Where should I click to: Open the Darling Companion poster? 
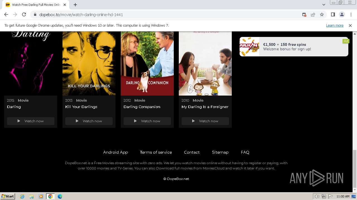147,63
